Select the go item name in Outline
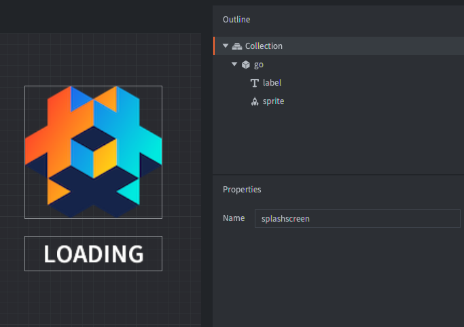Viewport: 464px width, 327px height. click(x=259, y=65)
